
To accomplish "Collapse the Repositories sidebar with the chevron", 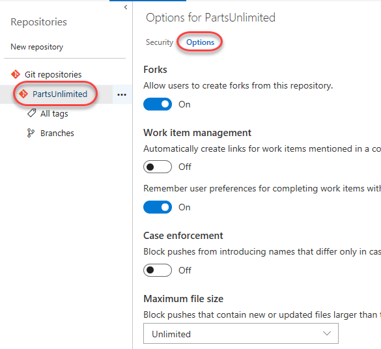I will 126,7.
